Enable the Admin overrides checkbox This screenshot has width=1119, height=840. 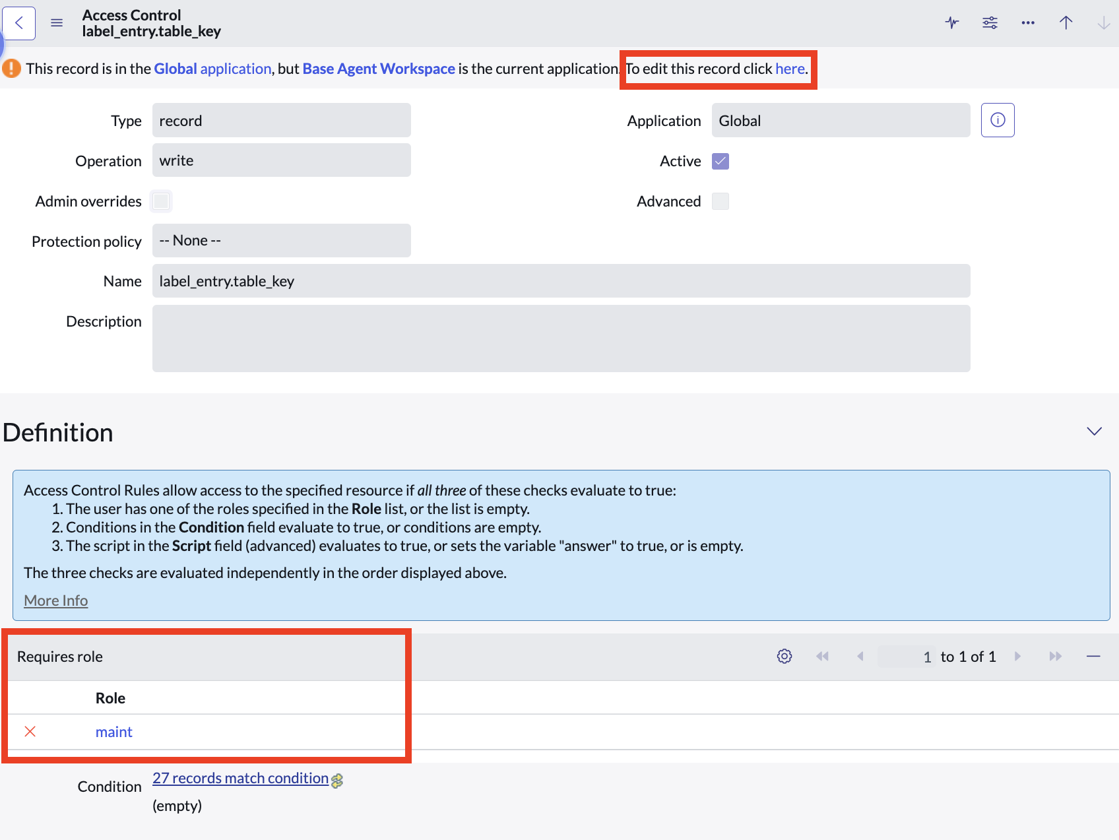(x=161, y=201)
